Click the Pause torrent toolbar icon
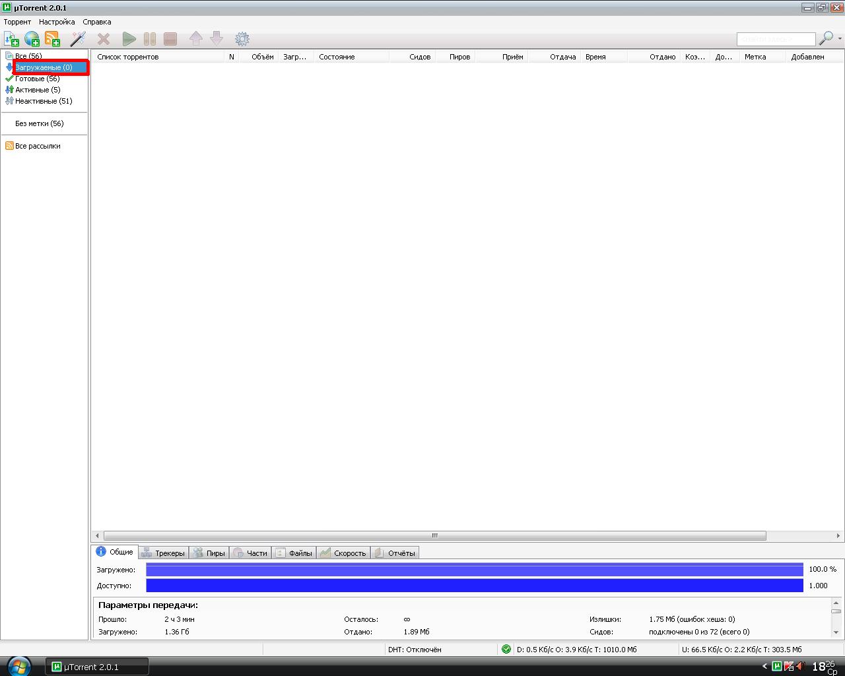Screen dimensions: 845x676 point(150,39)
